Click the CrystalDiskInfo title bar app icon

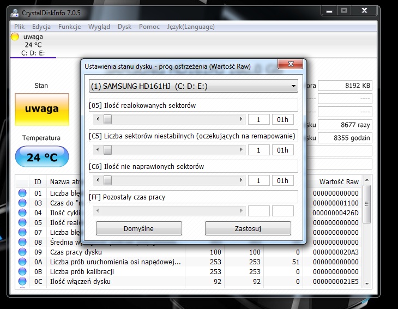click(x=15, y=13)
